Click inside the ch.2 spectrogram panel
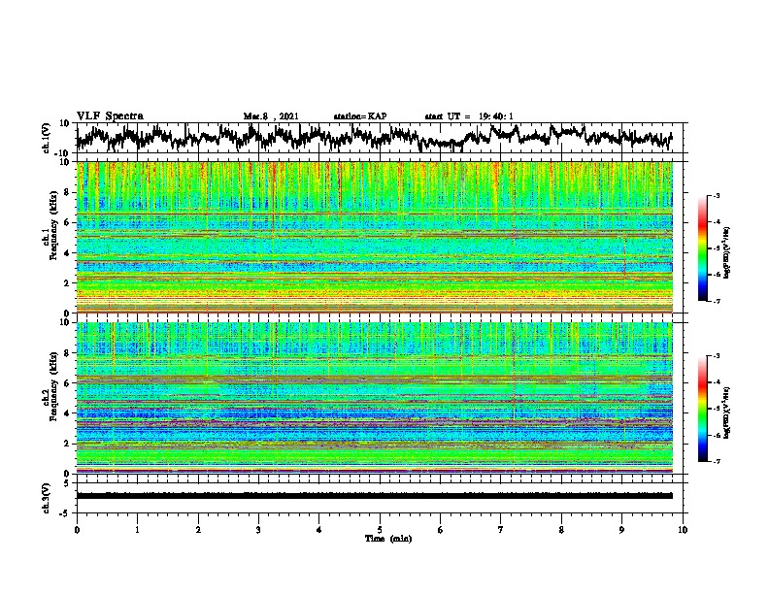Image resolution: width=769 pixels, height=594 pixels. point(375,398)
